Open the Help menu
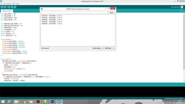The height and width of the screenshot is (104, 185). click(18, 4)
